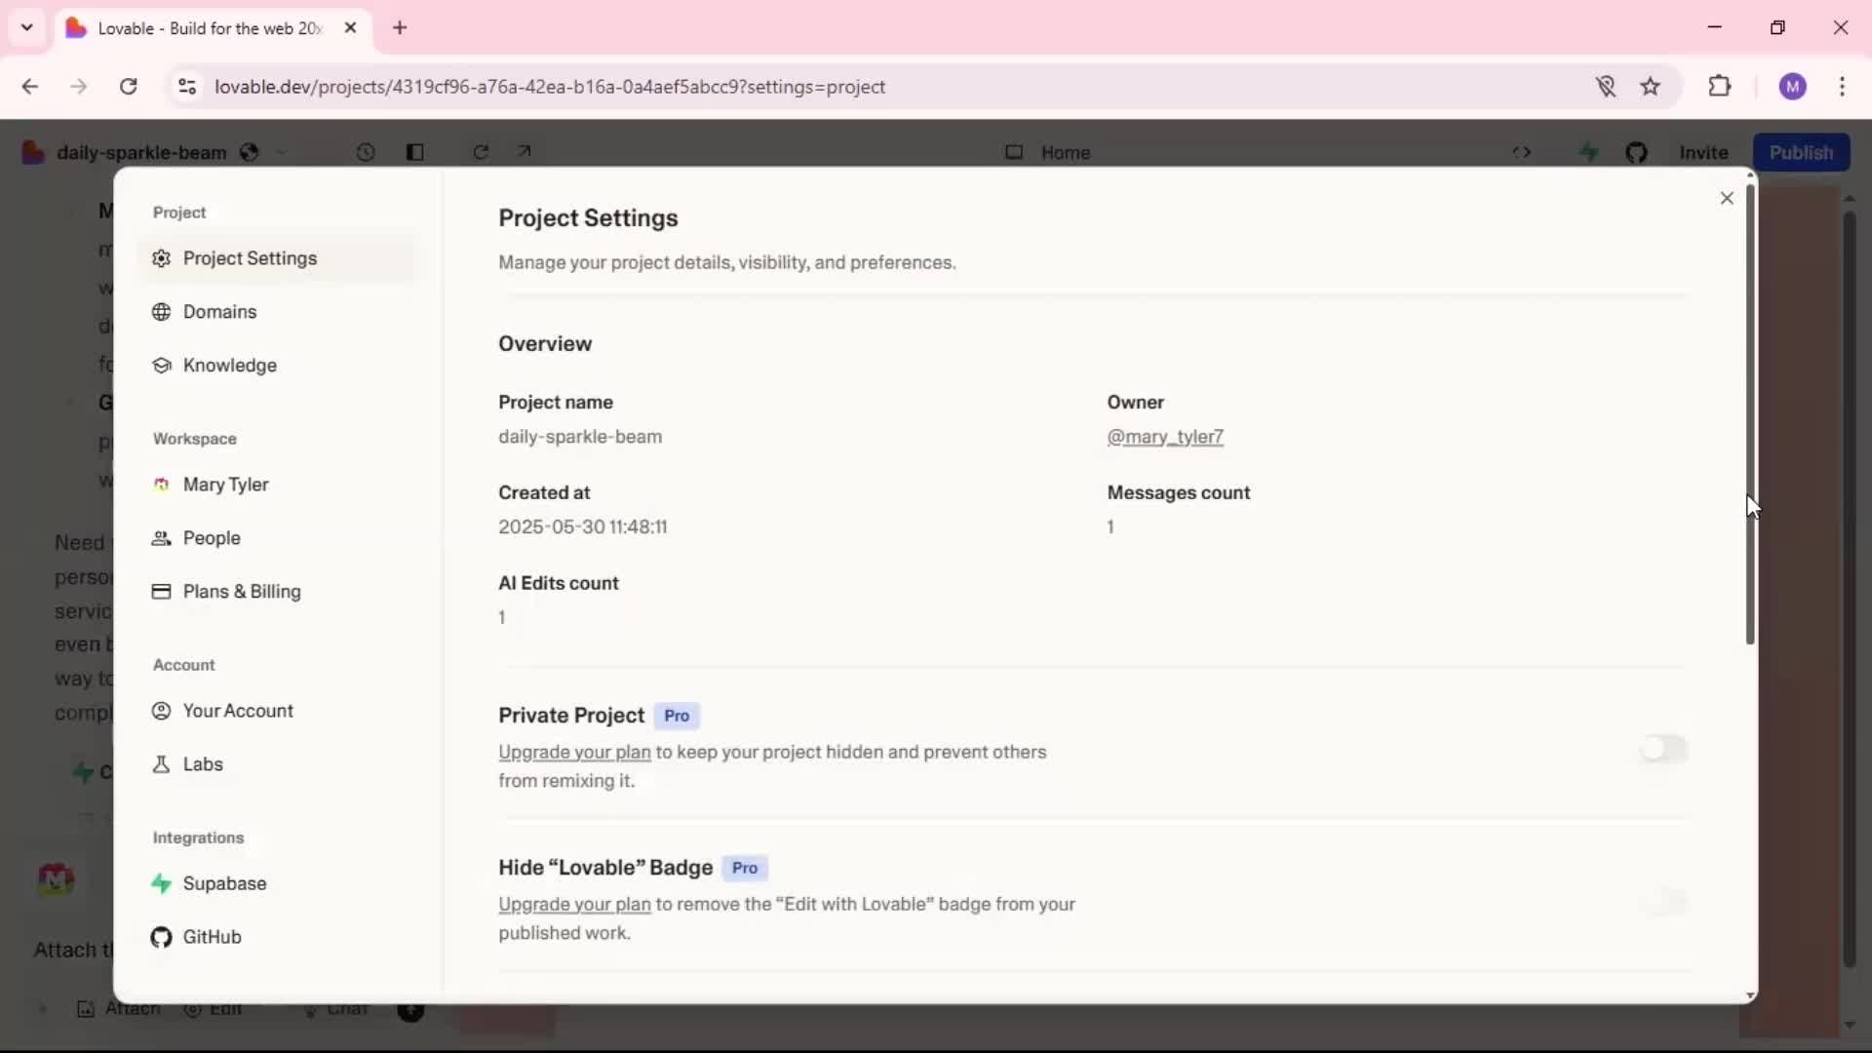Click the Domains globe icon
The image size is (1872, 1053).
tap(162, 312)
